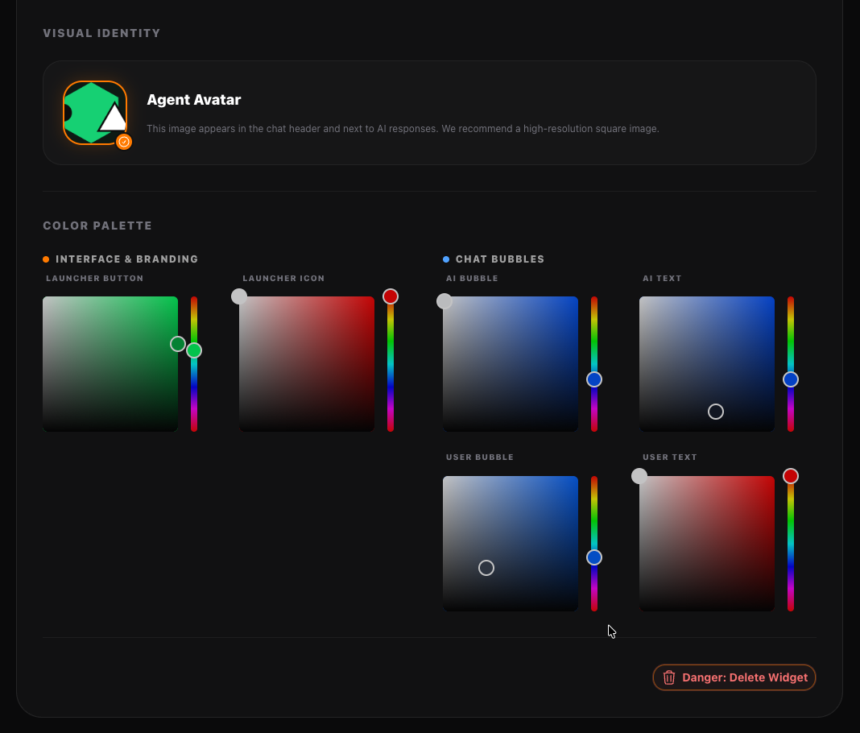This screenshot has height=733, width=860.
Task: Click the orange badge on the avatar
Action: point(124,142)
